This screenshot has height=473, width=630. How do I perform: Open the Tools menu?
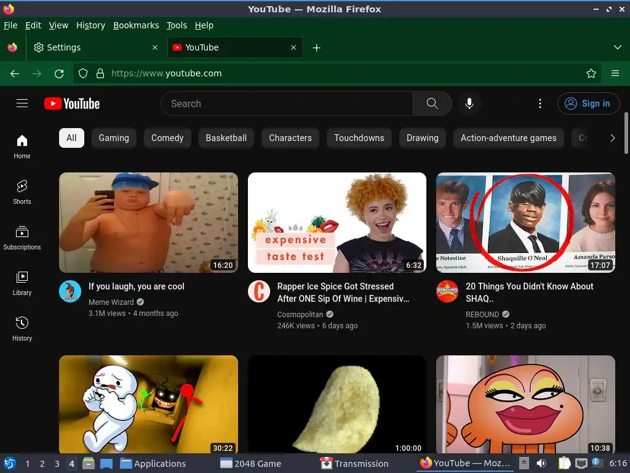(177, 25)
